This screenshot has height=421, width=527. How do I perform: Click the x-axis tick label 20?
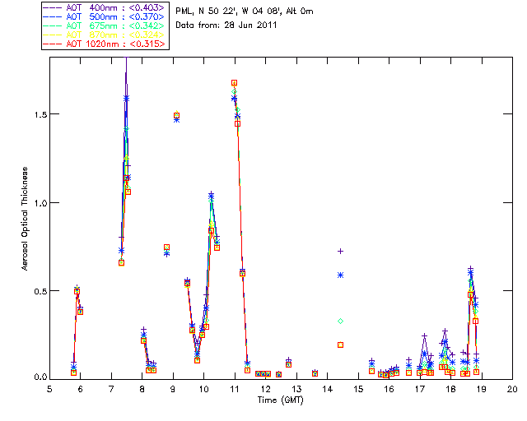point(512,388)
